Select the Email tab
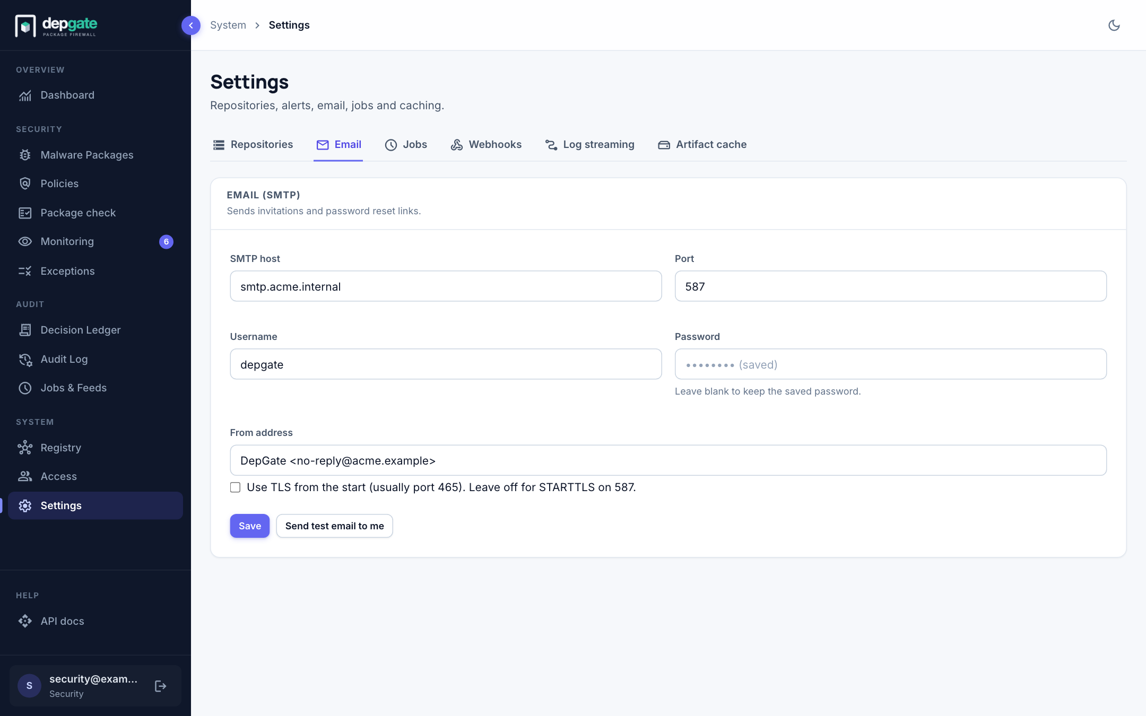Image resolution: width=1146 pixels, height=716 pixels. pyautogui.click(x=338, y=145)
